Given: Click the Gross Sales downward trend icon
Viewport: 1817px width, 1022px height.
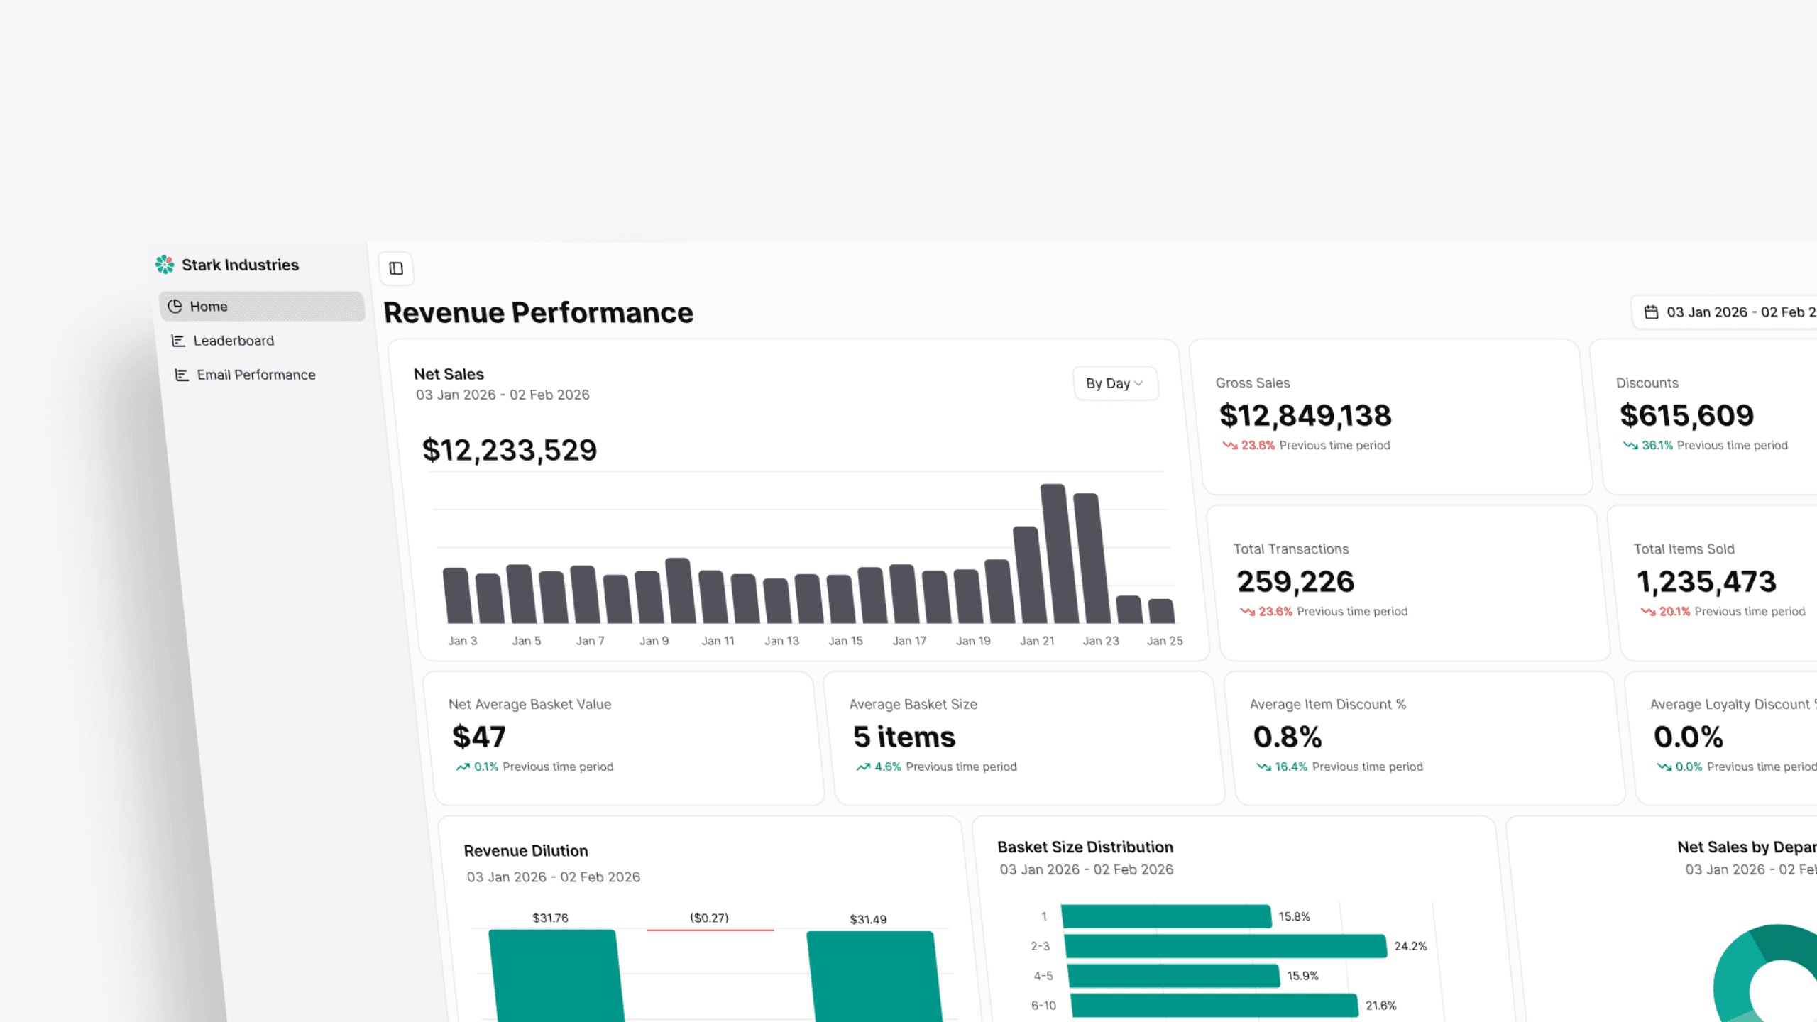Looking at the screenshot, I should pos(1229,446).
